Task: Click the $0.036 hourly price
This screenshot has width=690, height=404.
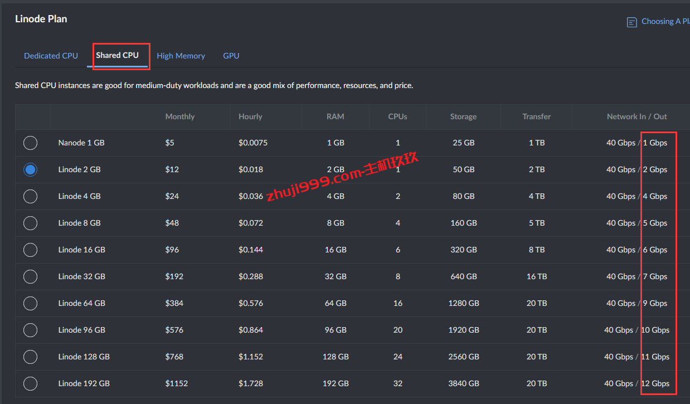Action: [x=251, y=196]
